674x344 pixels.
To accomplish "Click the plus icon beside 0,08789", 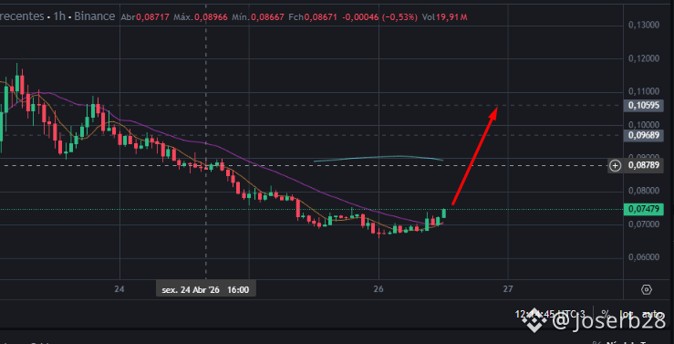I will point(616,165).
